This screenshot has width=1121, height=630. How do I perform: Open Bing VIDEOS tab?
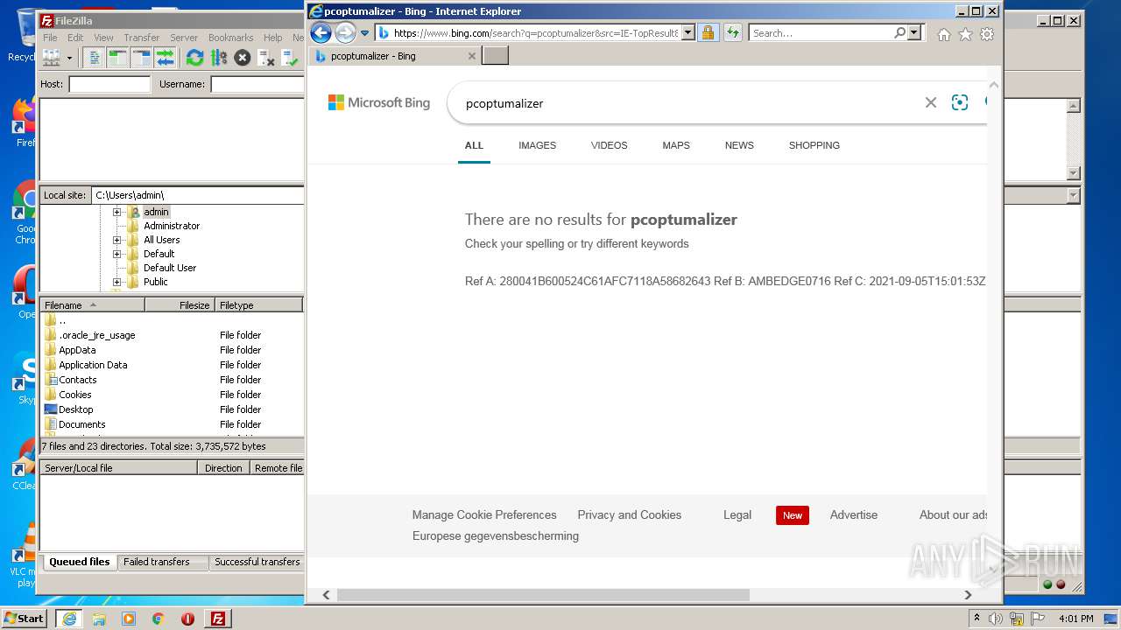click(x=609, y=145)
